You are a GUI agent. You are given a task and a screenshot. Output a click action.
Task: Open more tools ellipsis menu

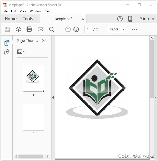(134, 29)
